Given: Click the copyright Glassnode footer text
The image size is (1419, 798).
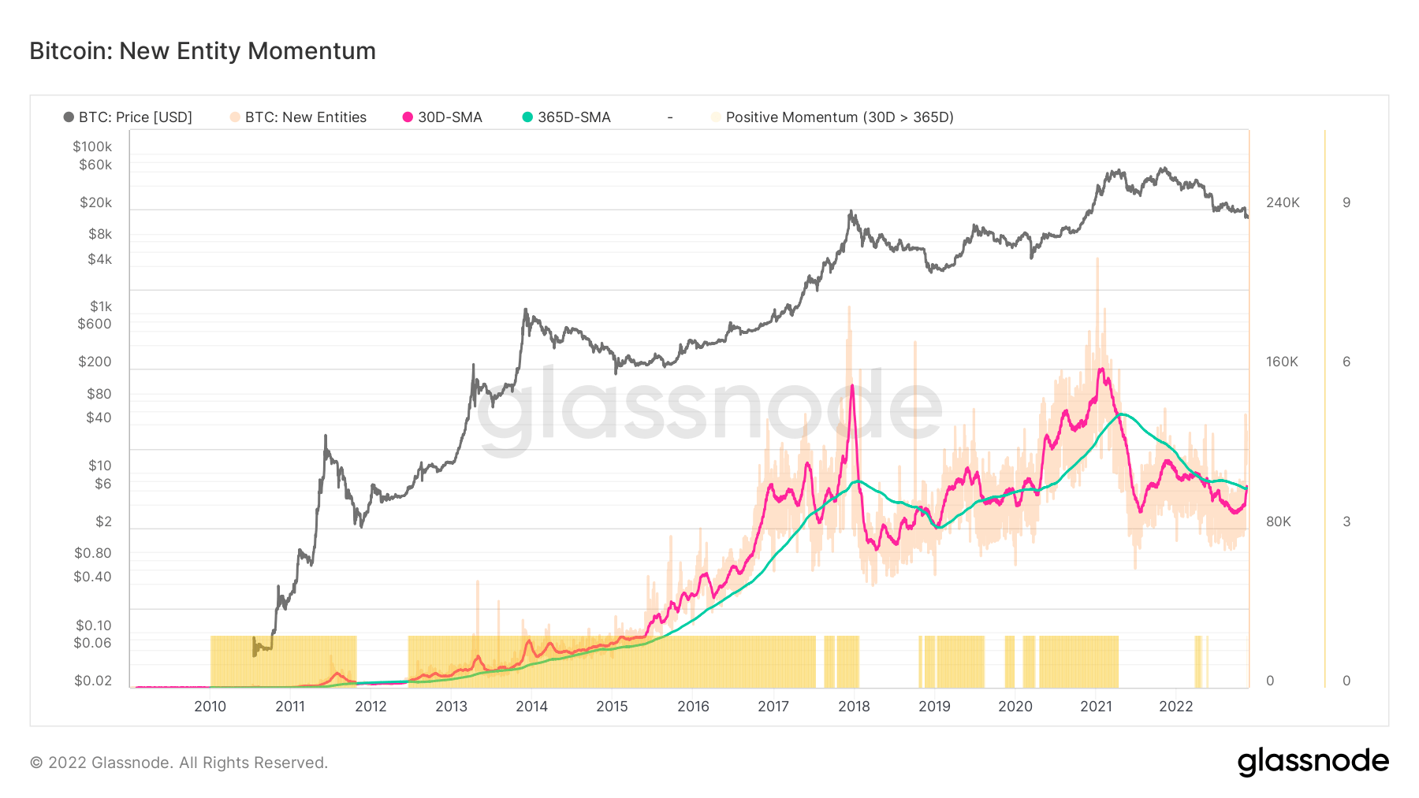Looking at the screenshot, I should [179, 763].
